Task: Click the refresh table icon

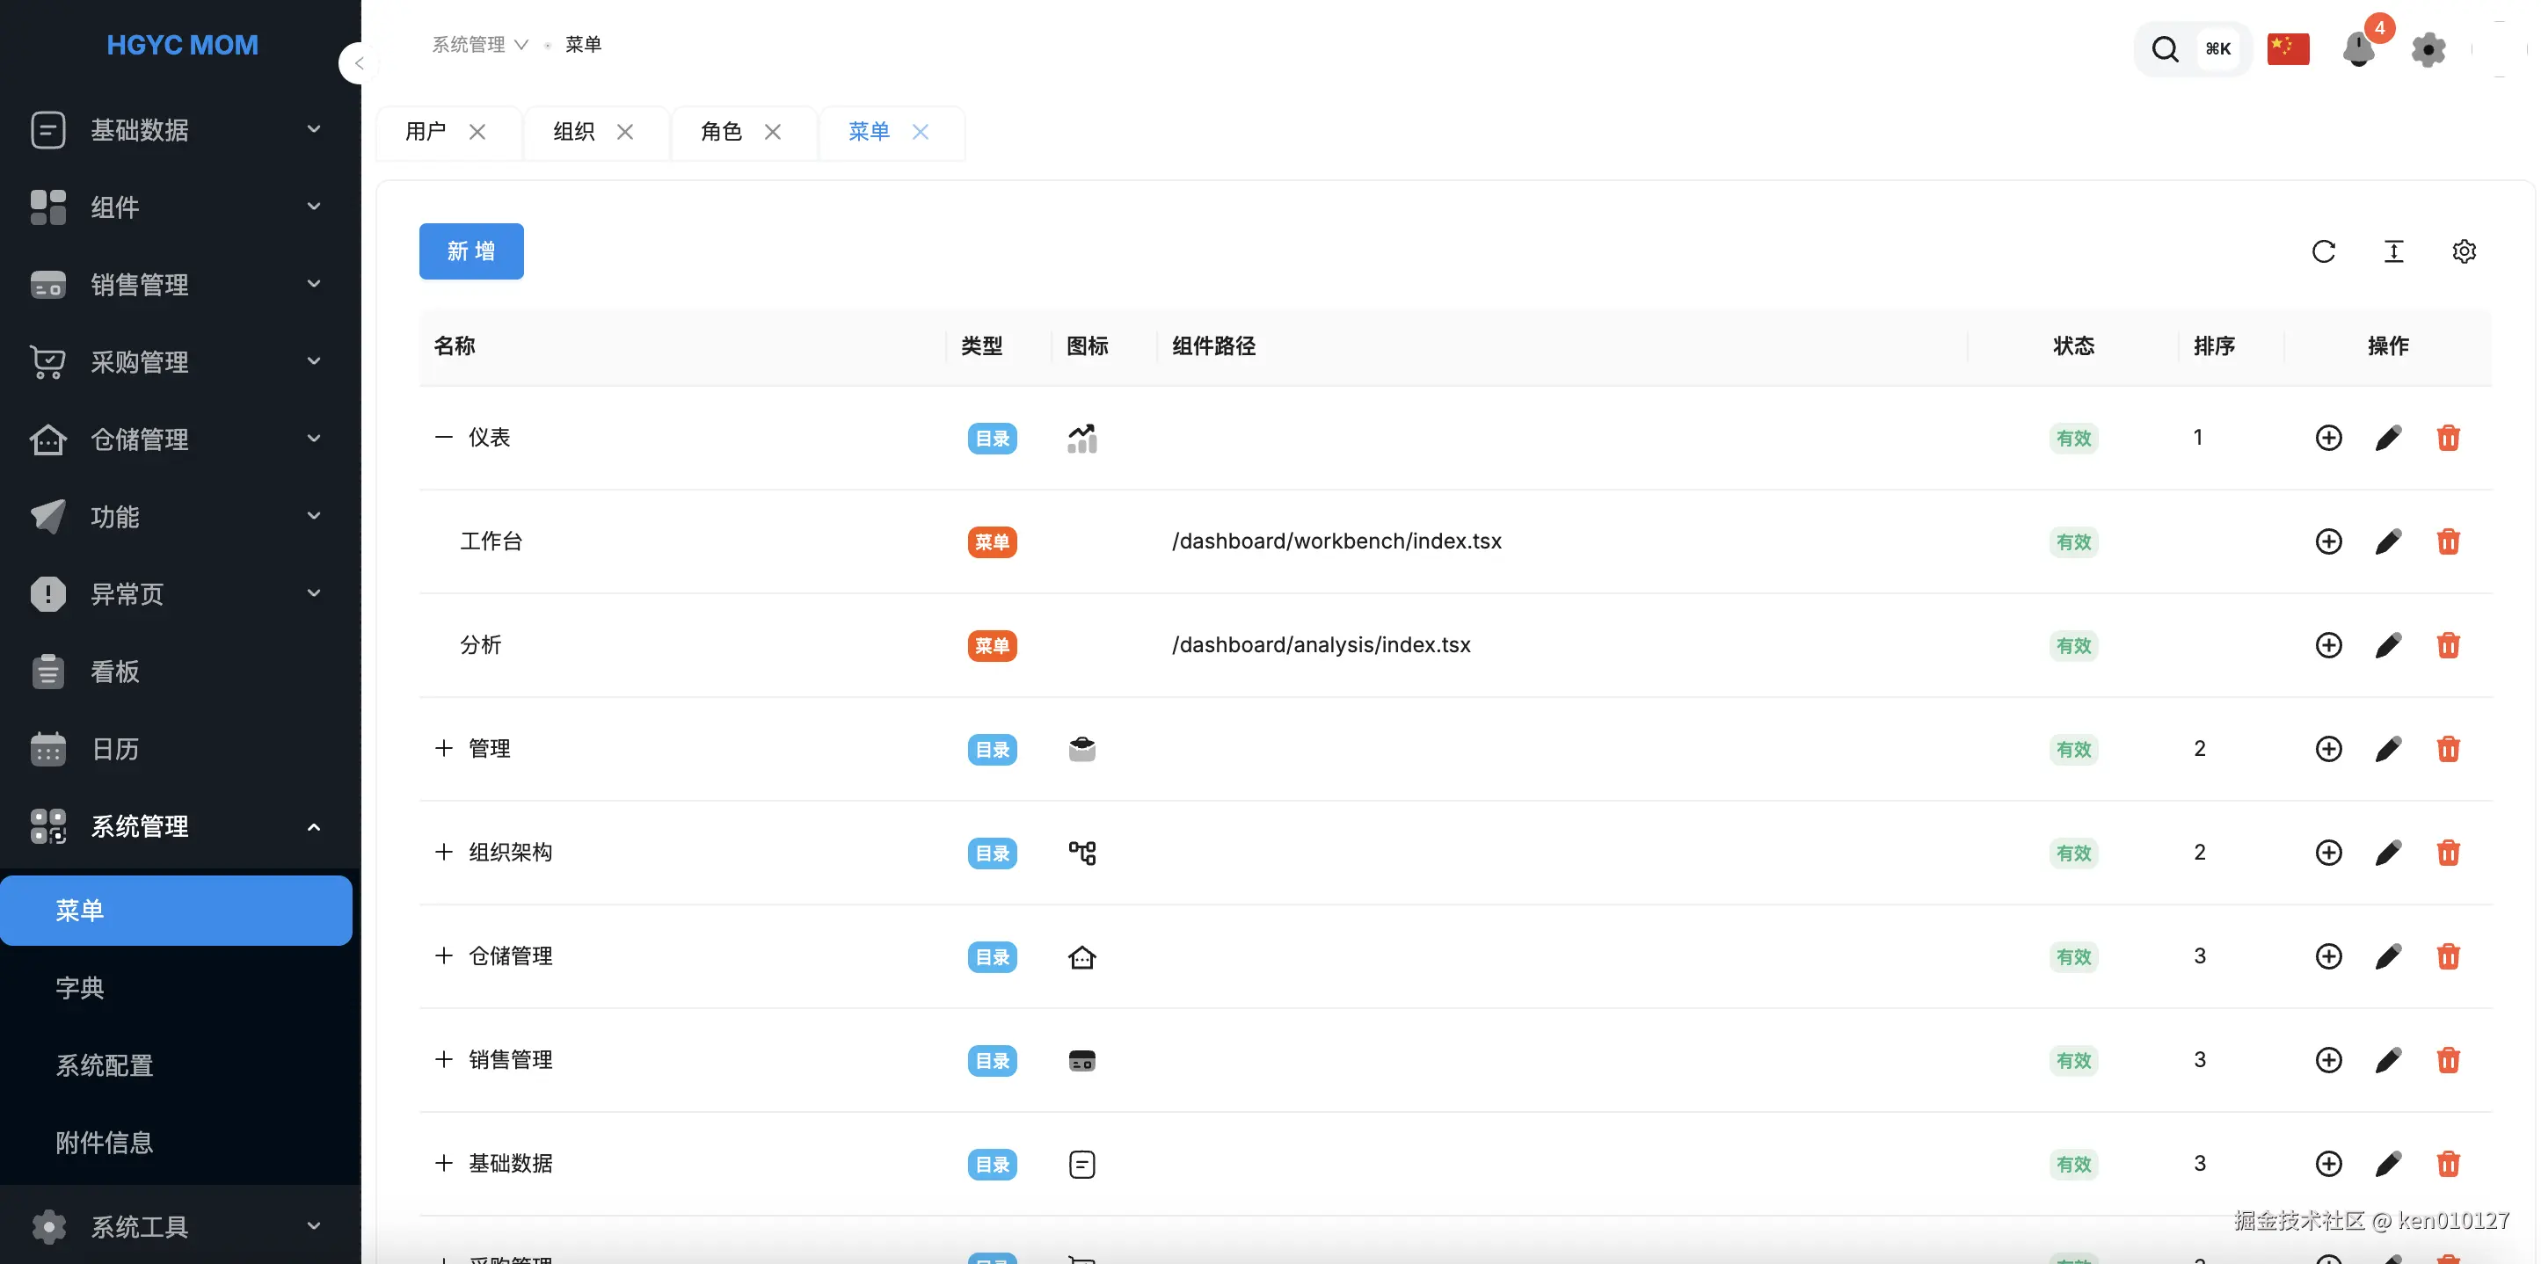Action: pos(2323,251)
